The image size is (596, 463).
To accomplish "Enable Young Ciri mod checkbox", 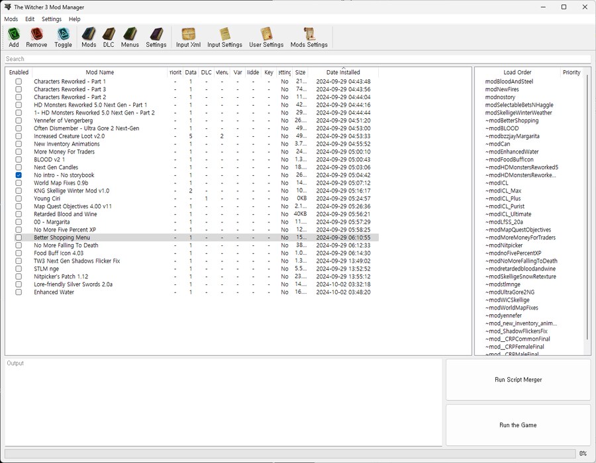I will point(19,198).
